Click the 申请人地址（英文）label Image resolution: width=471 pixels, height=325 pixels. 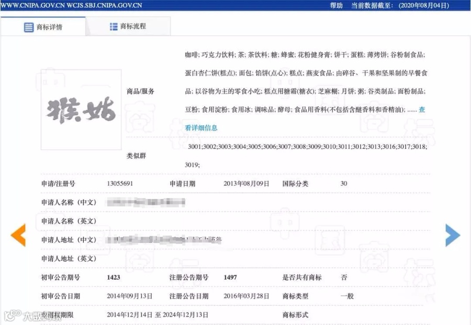69,259
